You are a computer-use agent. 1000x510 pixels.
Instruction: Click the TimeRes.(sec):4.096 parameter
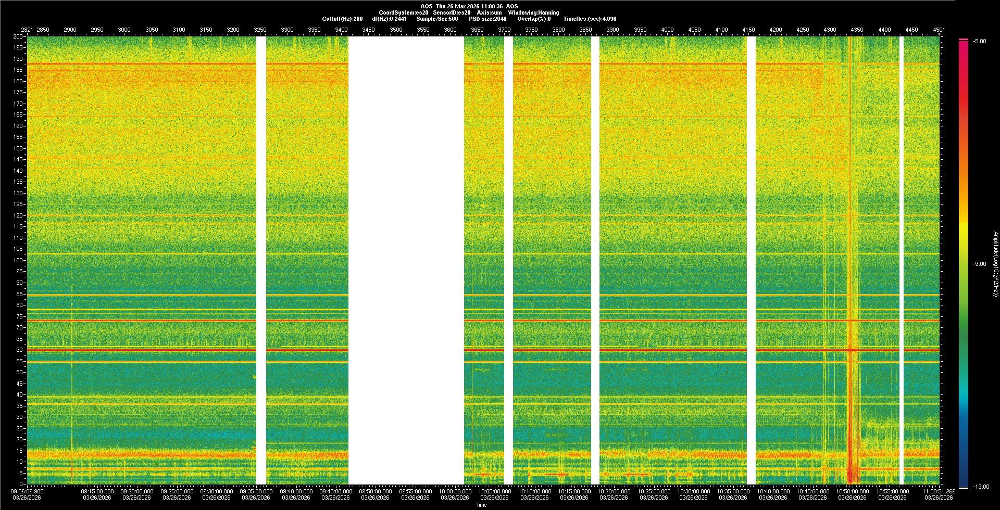(590, 19)
